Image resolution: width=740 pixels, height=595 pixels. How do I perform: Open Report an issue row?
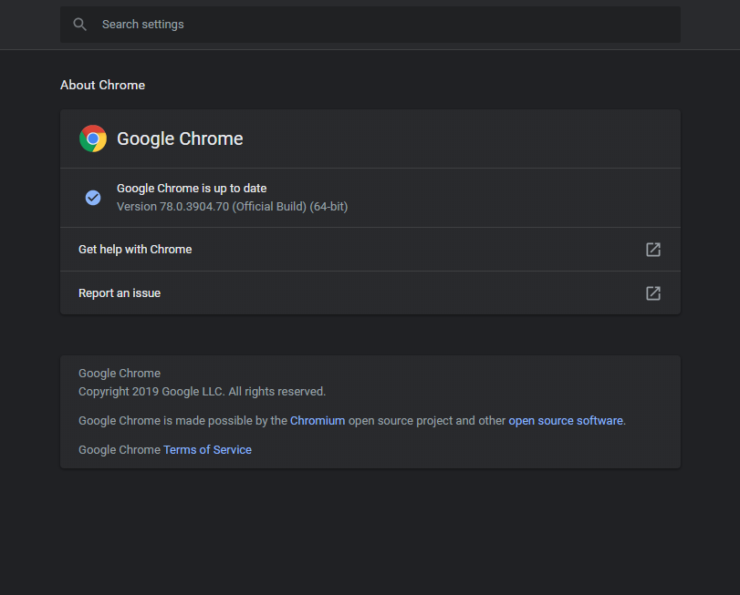click(x=370, y=293)
